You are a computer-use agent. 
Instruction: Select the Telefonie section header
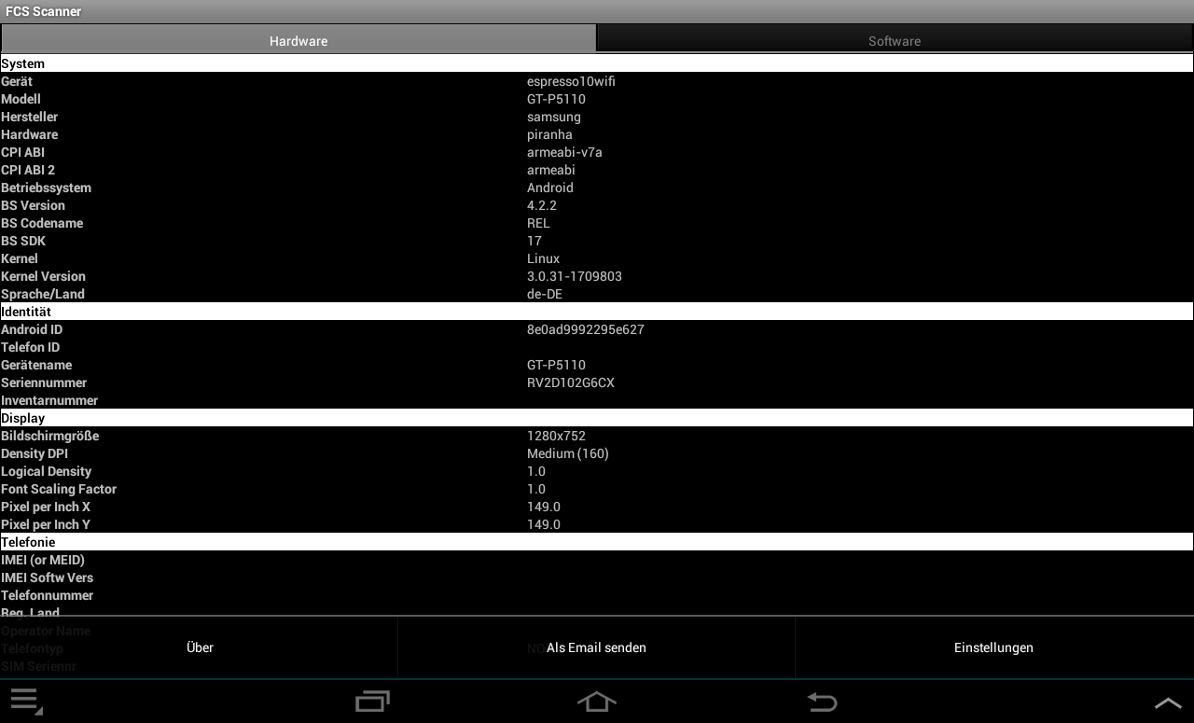(597, 542)
